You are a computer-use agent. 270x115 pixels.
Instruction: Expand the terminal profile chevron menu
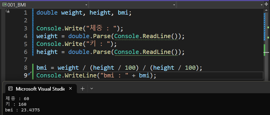92,88
